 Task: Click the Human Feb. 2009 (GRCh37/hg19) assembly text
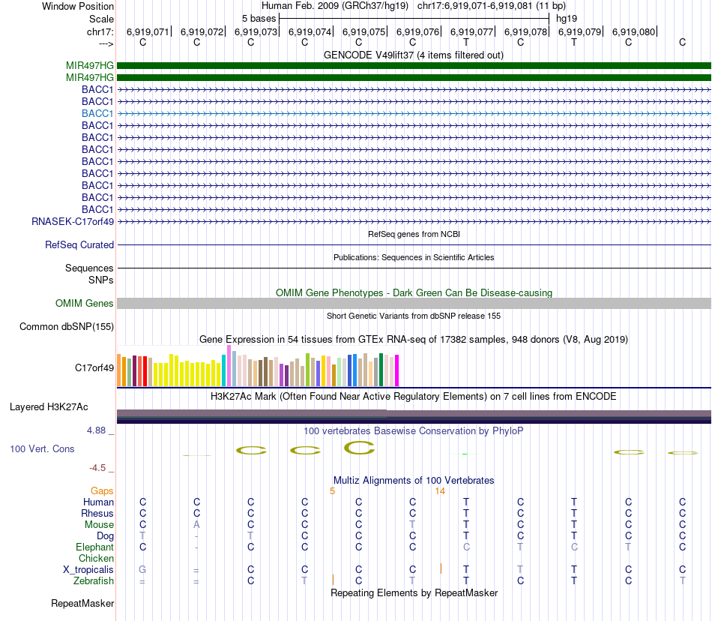335,6
